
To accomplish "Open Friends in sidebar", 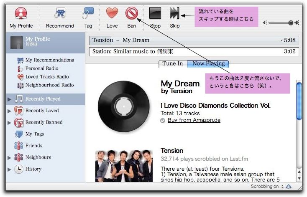I will point(46,146).
